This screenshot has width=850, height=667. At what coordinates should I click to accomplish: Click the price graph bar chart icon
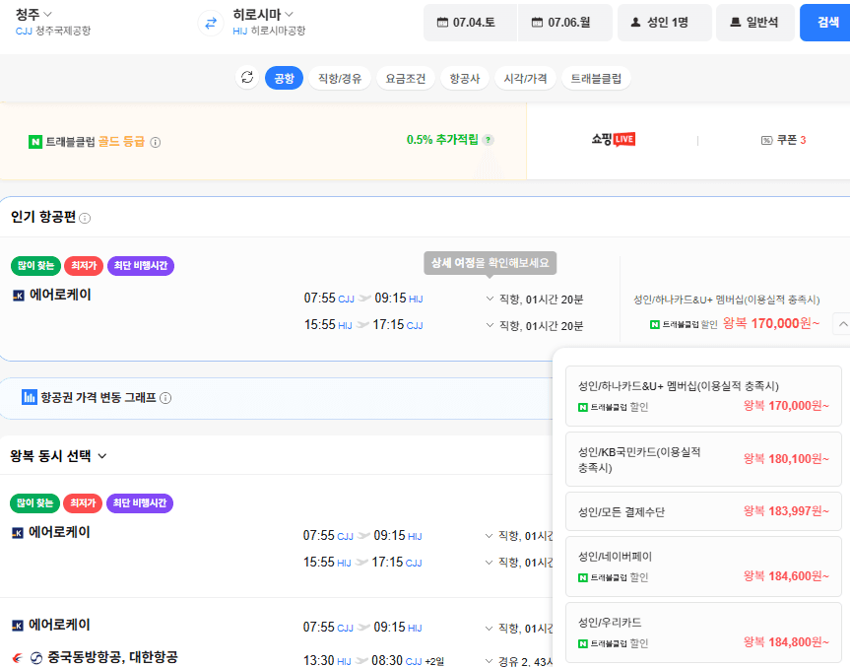(29, 397)
